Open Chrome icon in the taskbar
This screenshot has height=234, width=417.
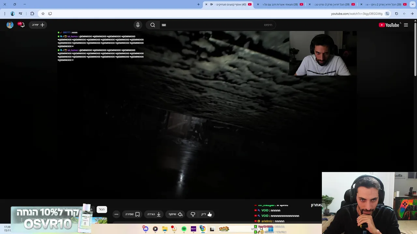click(203, 229)
